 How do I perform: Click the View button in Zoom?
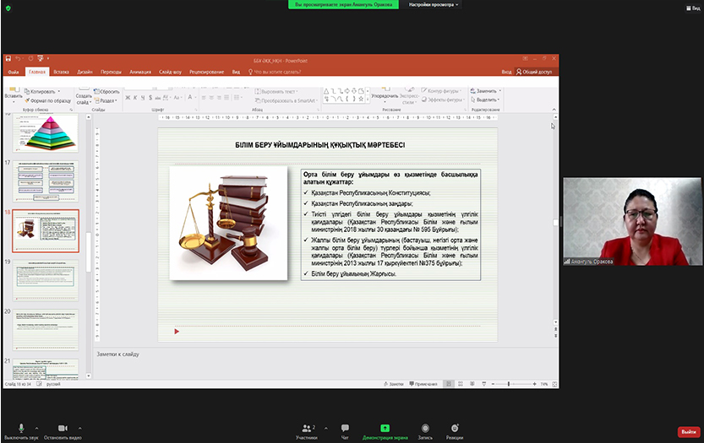pos(692,8)
